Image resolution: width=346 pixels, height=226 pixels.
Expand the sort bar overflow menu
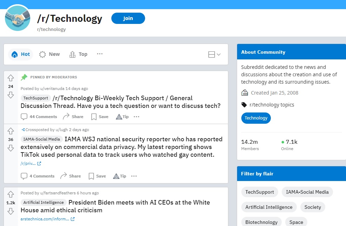point(99,54)
